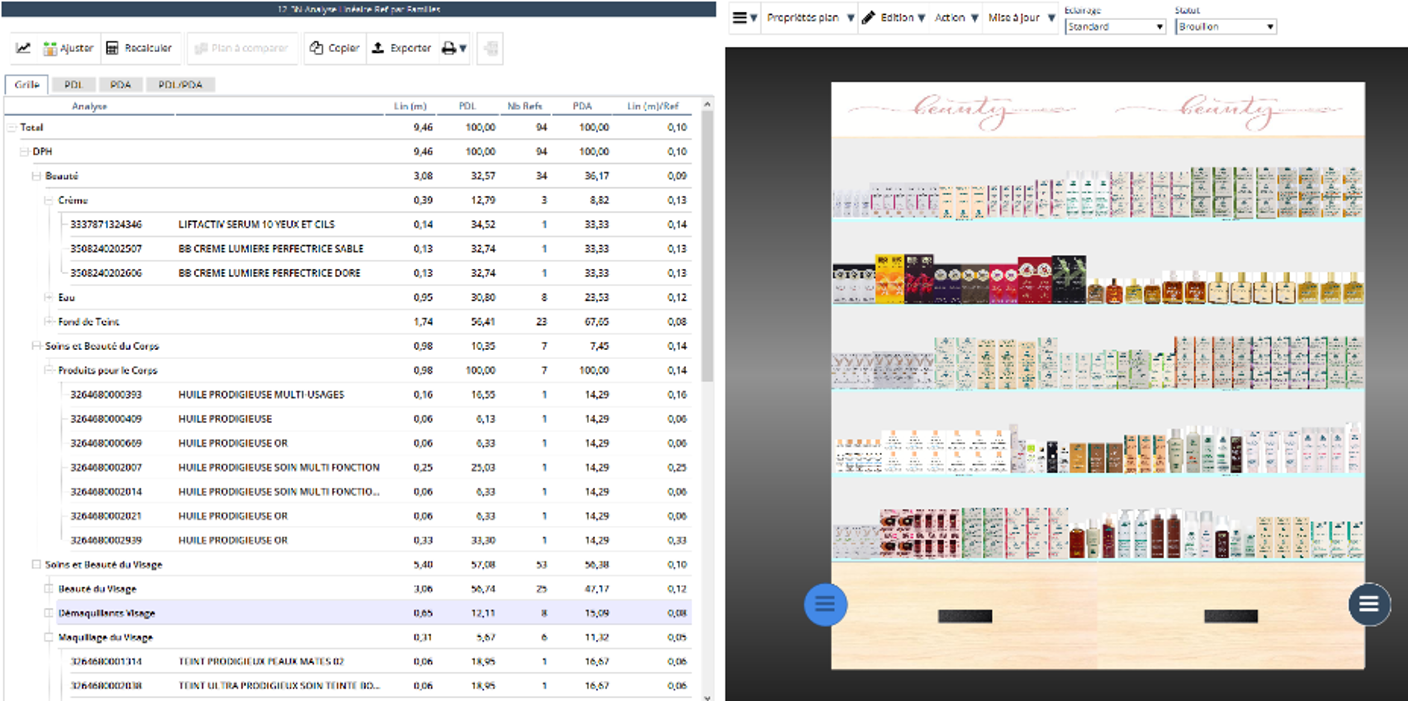
Task: Click the greyed icon right of printer
Action: tap(490, 48)
